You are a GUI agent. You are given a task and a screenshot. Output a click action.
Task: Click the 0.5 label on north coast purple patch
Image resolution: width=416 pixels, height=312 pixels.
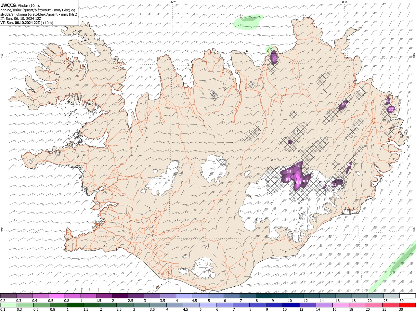[275, 59]
